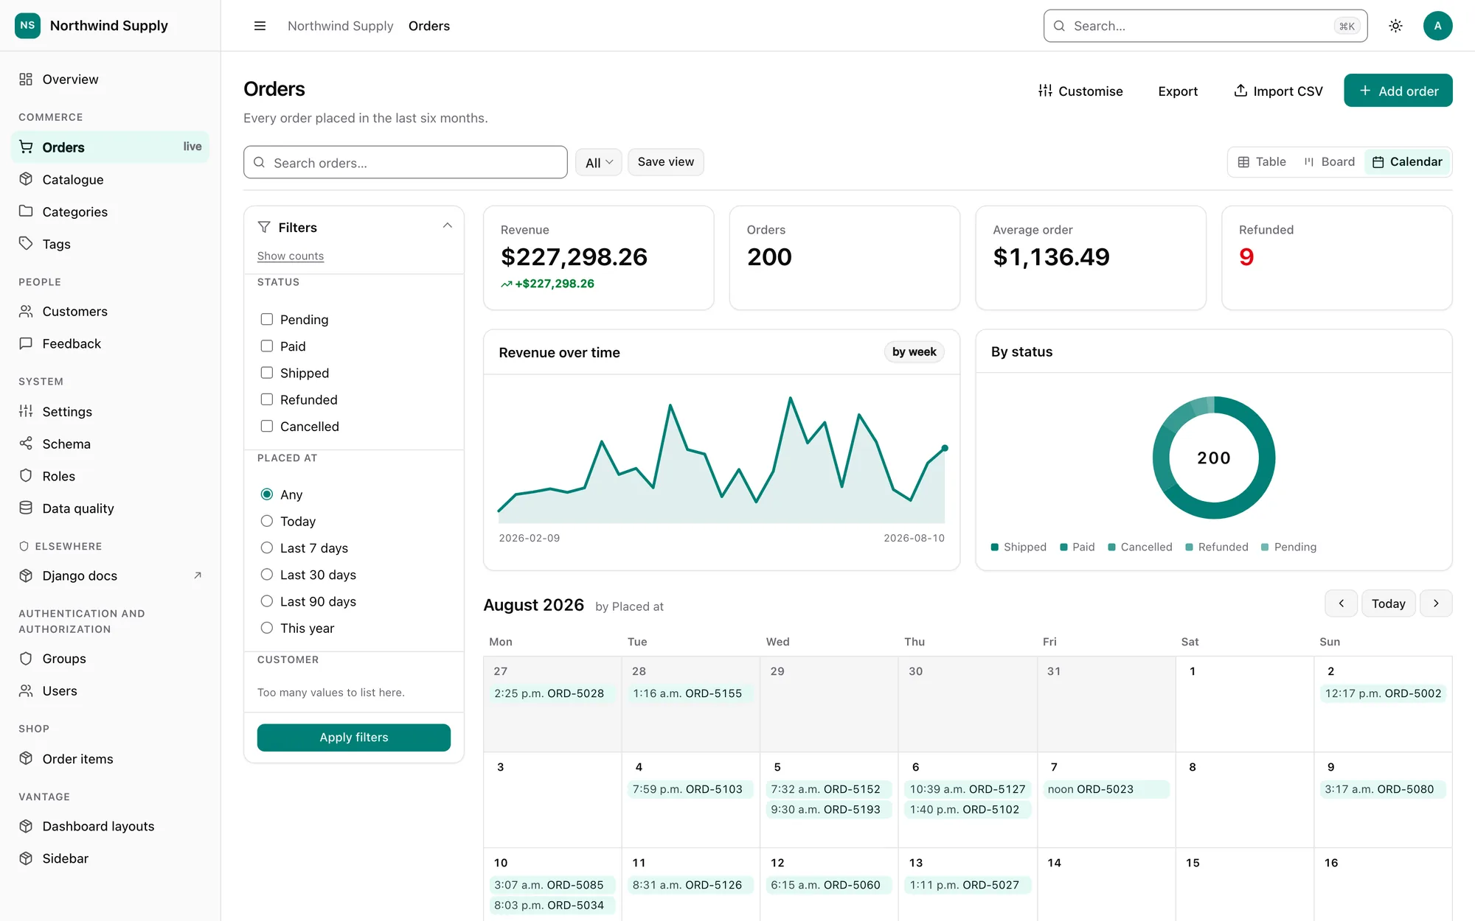Open Settings in the sidebar
This screenshot has height=921, width=1475.
point(111,411)
